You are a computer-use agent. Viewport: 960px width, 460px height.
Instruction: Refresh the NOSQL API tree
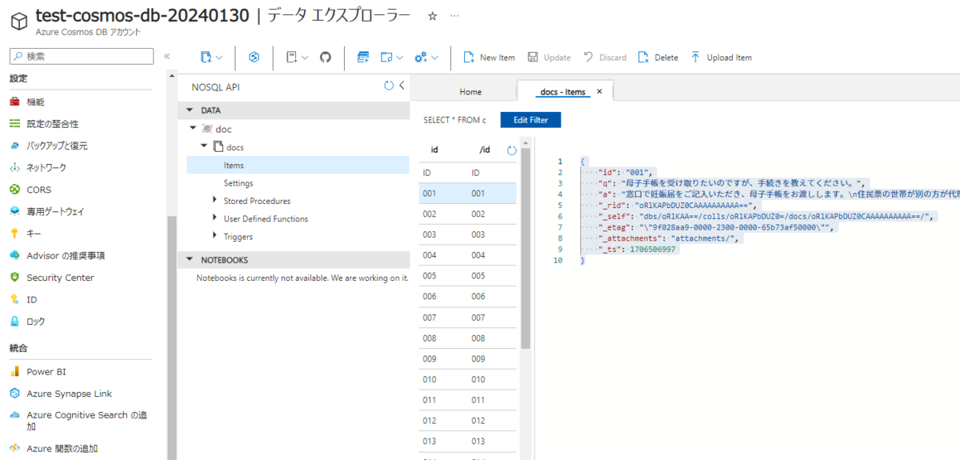(389, 86)
